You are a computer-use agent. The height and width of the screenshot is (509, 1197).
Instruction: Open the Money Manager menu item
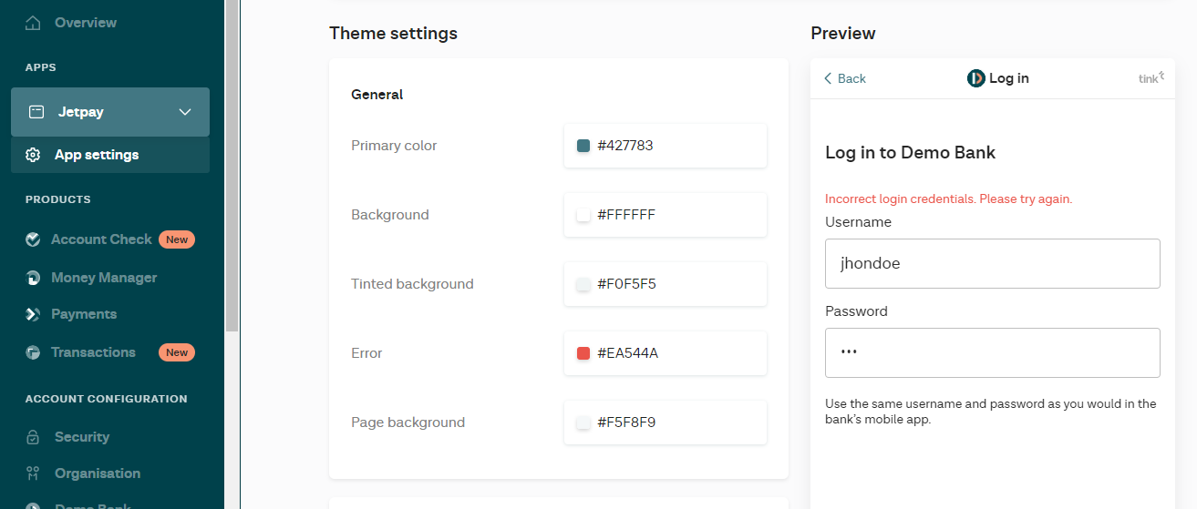tap(104, 278)
